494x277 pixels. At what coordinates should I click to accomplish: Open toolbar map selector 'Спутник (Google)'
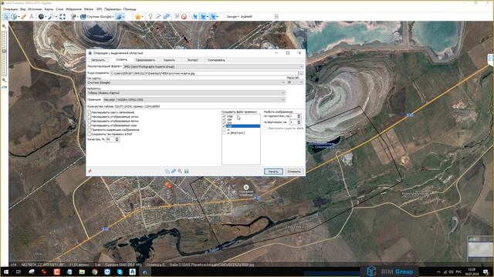[x=96, y=17]
